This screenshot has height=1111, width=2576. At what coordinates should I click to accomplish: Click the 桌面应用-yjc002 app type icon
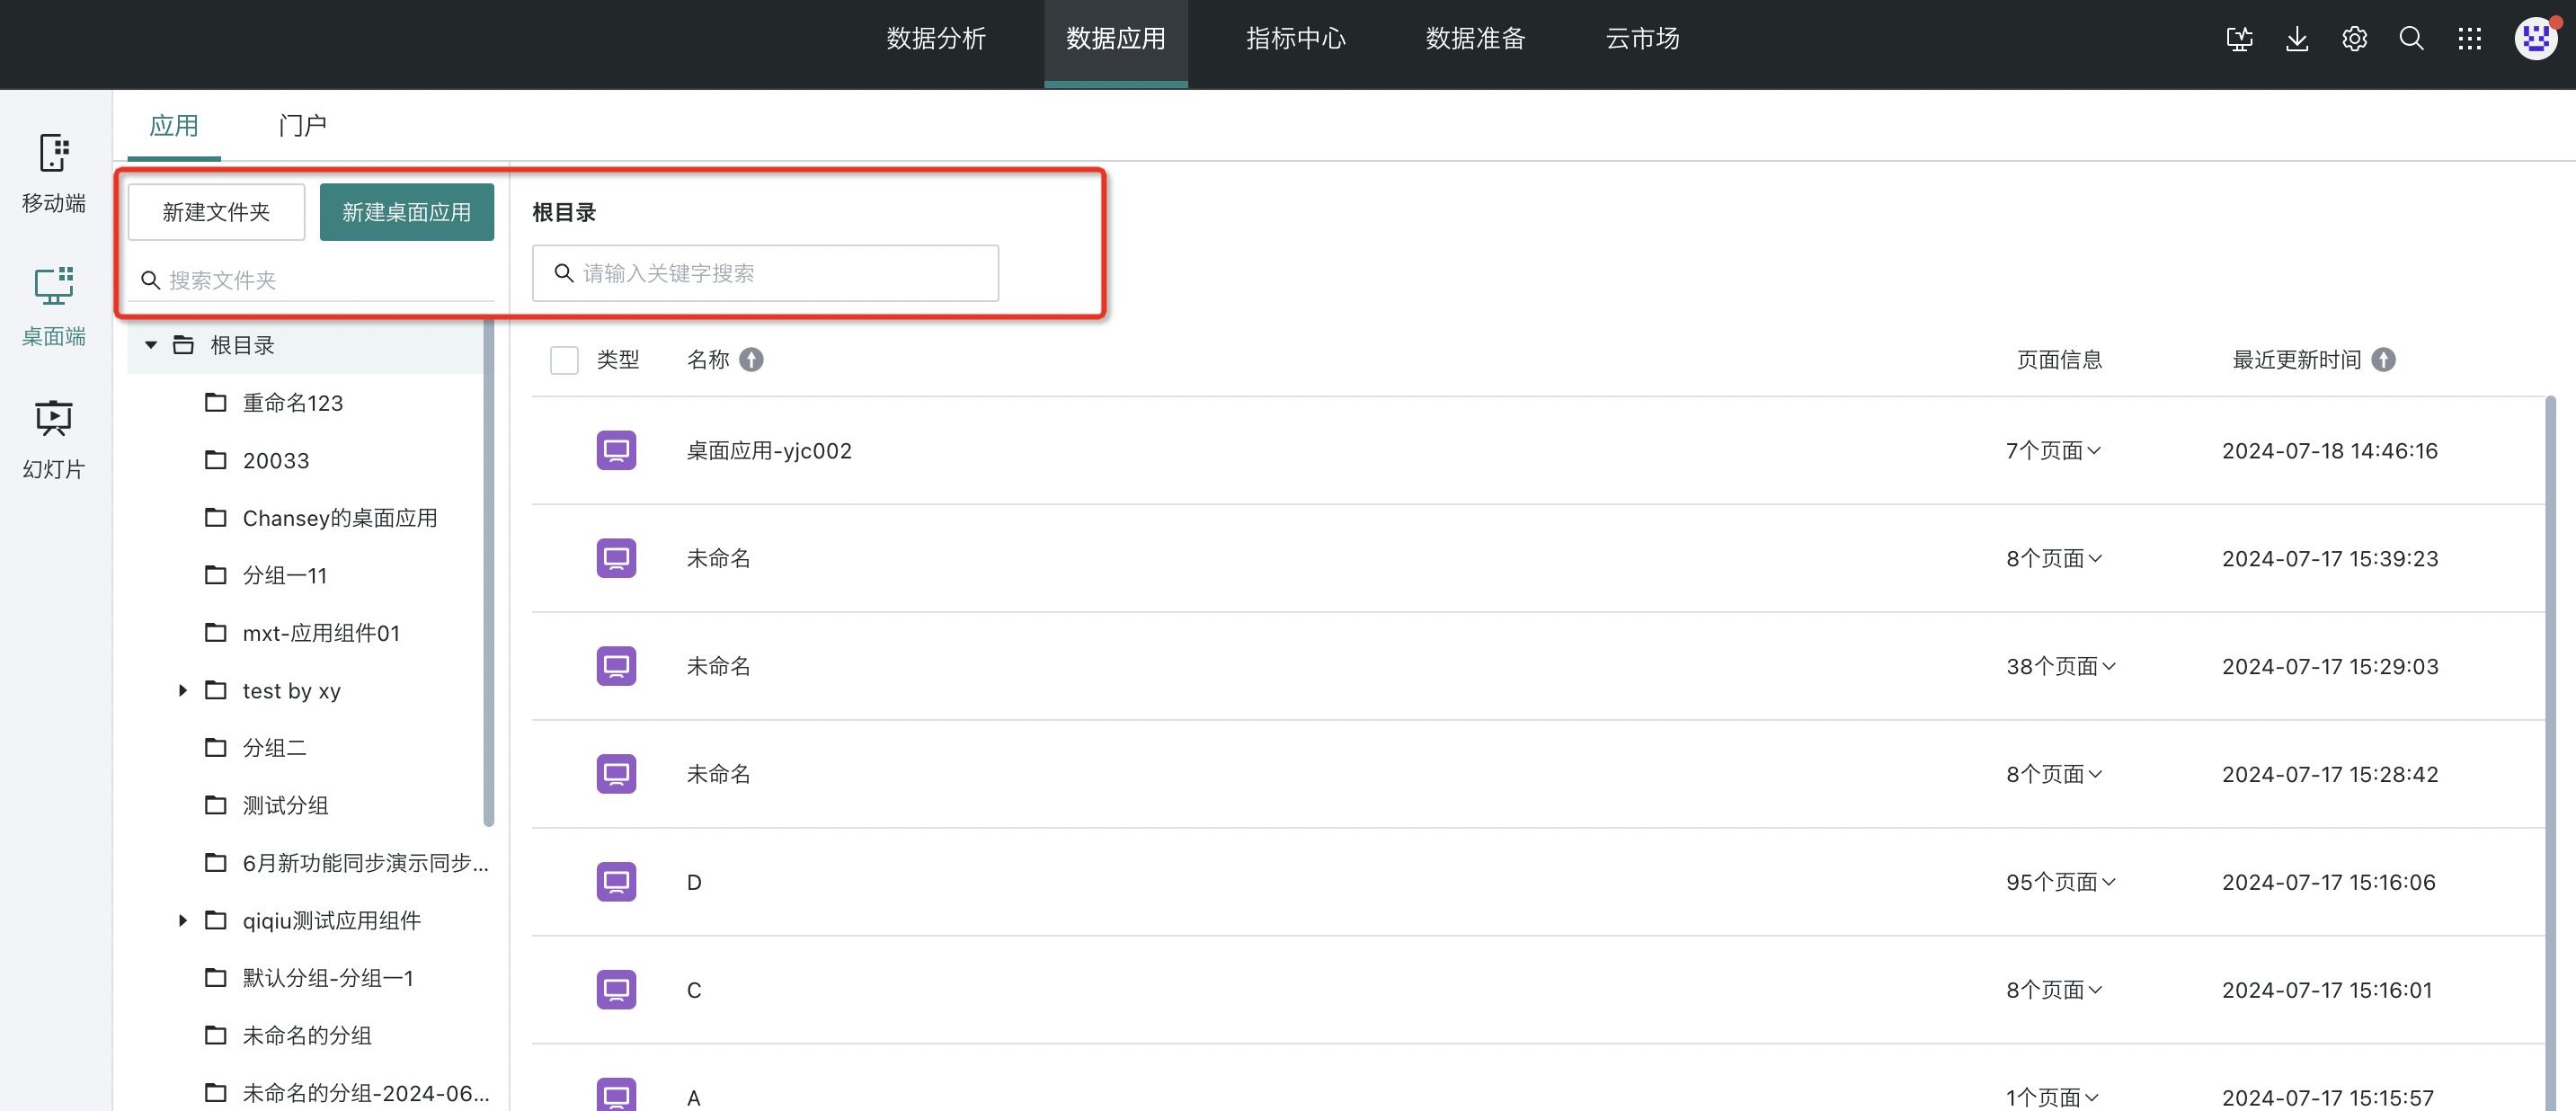tap(616, 450)
